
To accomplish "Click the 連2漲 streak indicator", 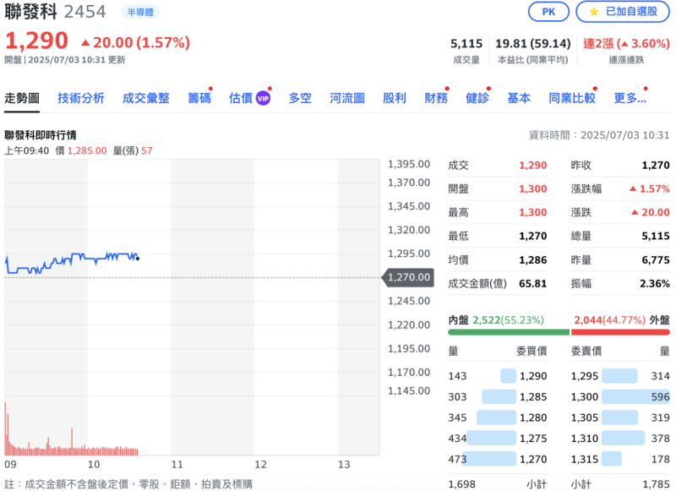I will (x=626, y=44).
